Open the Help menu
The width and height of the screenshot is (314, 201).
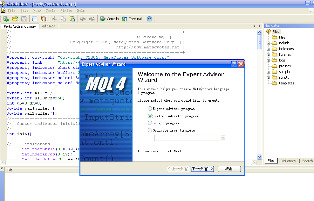pyautogui.click(x=81, y=11)
